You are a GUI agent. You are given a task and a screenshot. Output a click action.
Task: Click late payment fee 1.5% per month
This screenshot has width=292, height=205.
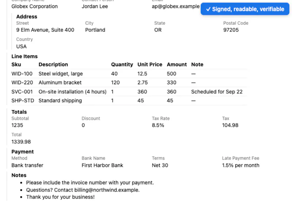coord(241,165)
